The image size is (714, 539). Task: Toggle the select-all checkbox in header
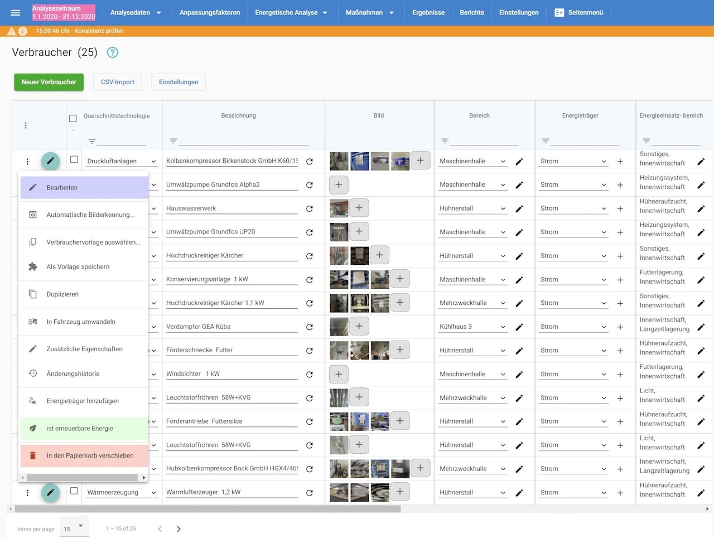click(x=73, y=118)
